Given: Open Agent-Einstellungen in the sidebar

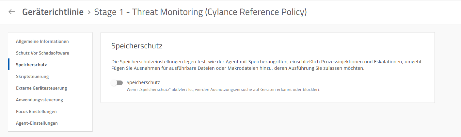Looking at the screenshot, I should pos(37,123).
